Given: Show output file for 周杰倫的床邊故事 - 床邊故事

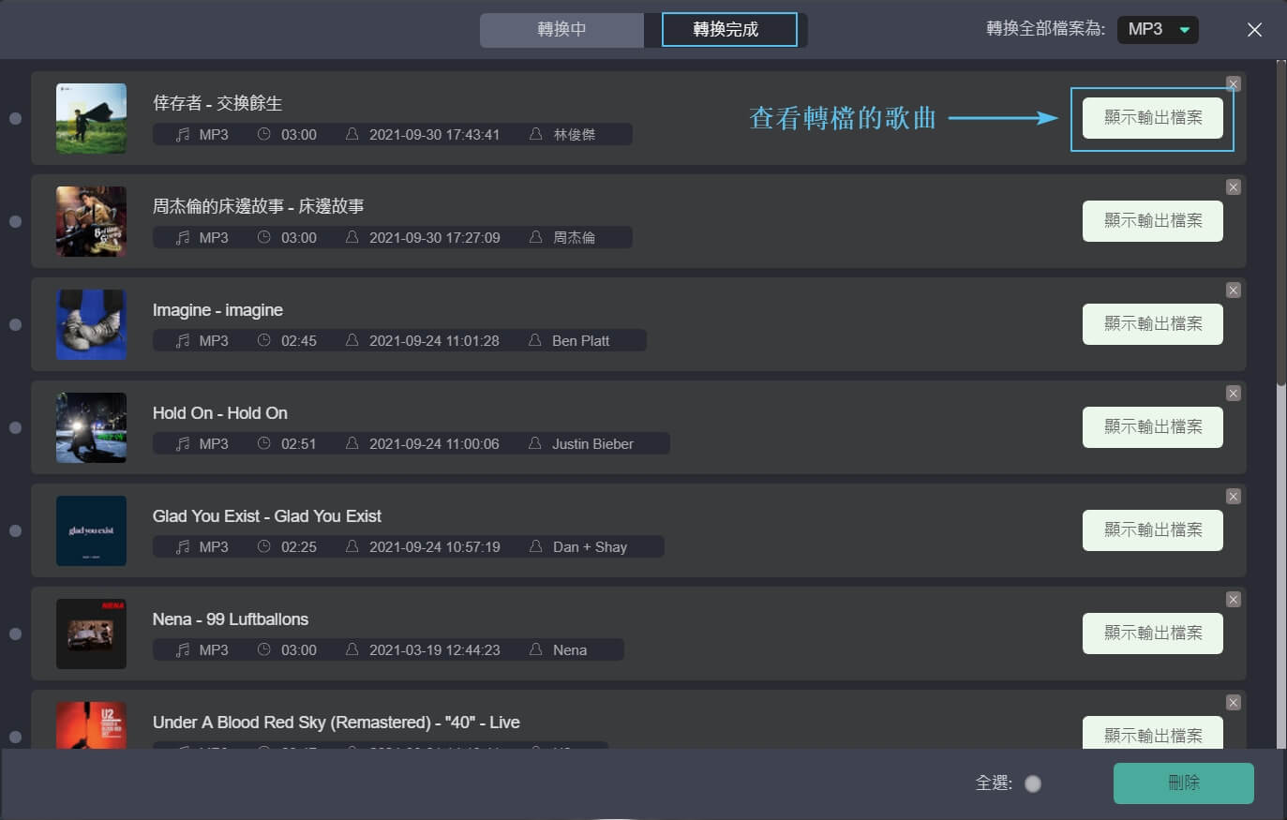Looking at the screenshot, I should 1153,221.
